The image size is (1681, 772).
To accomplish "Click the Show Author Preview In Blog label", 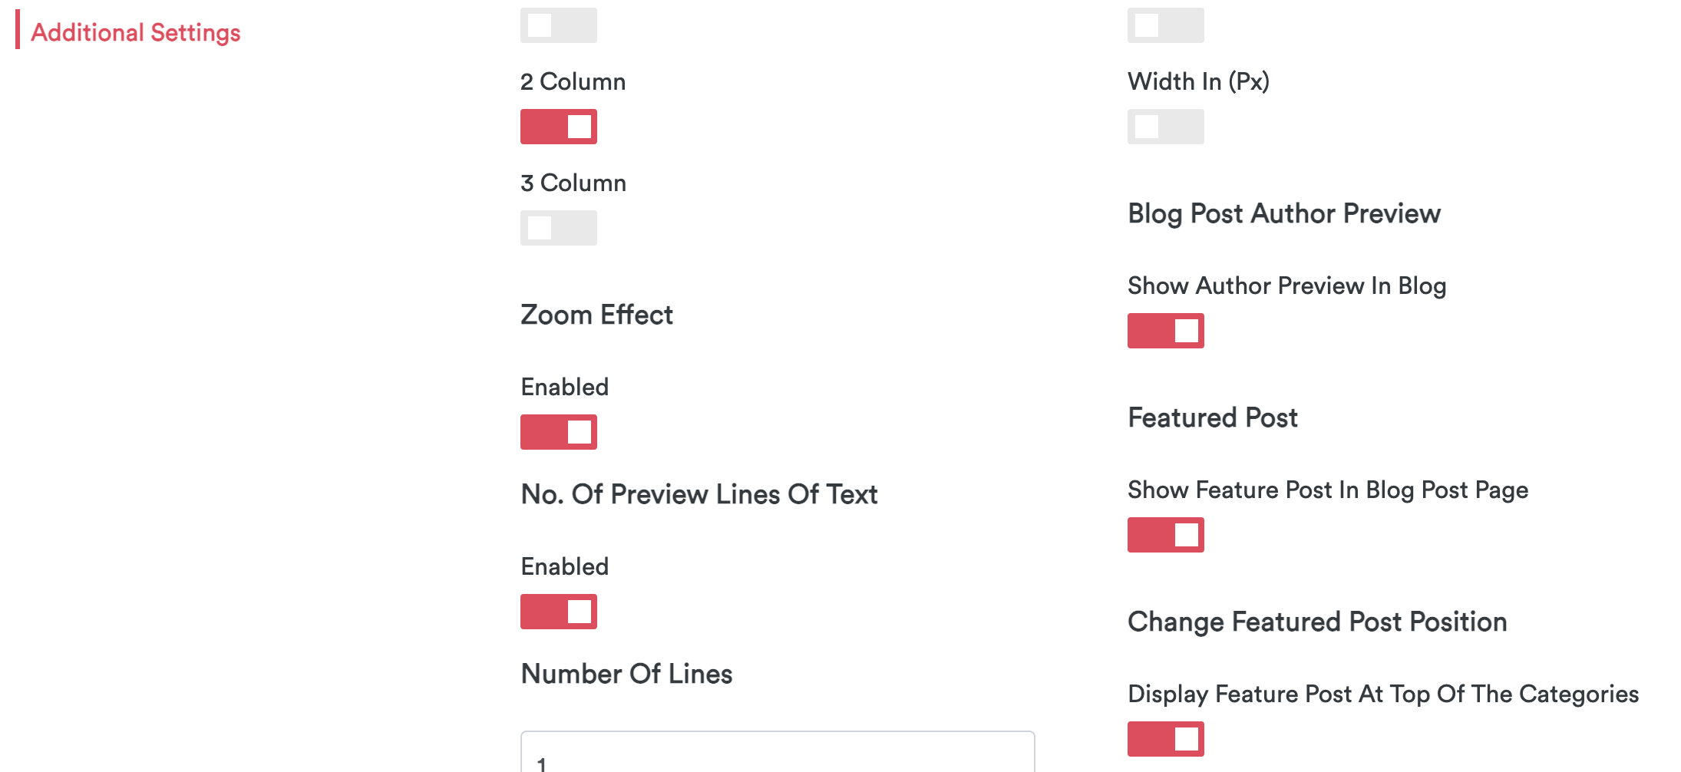I will pyautogui.click(x=1286, y=285).
